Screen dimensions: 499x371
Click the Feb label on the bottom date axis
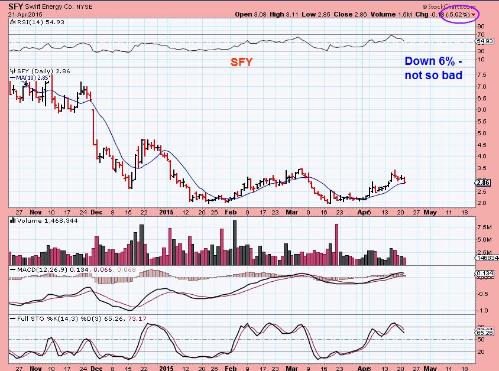pyautogui.click(x=231, y=368)
